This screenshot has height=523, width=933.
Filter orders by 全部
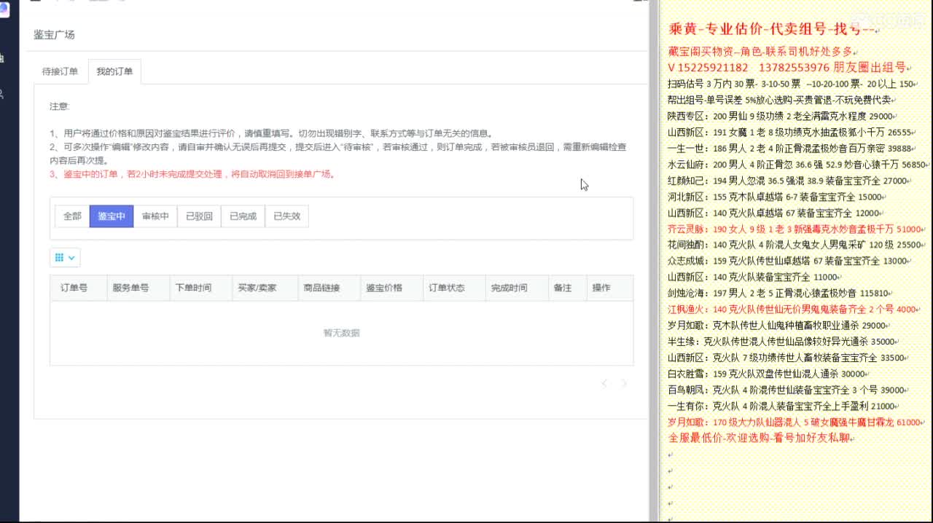pos(72,216)
